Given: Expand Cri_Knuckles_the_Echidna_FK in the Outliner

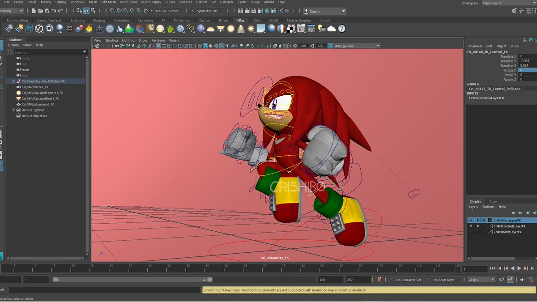Looking at the screenshot, I should point(13,81).
